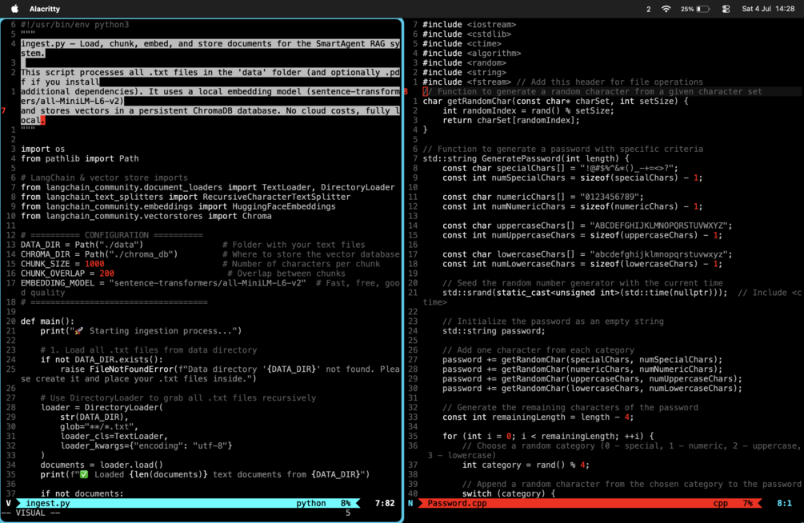Viewport: 804px width, 523px height.
Task: Click 'char getRandomChar' function signature
Action: pos(555,101)
